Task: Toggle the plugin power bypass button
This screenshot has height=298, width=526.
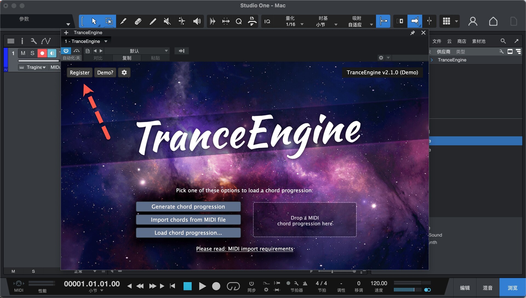Action: tap(66, 51)
